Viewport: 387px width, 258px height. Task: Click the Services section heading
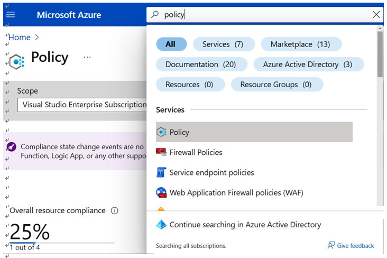click(x=170, y=109)
